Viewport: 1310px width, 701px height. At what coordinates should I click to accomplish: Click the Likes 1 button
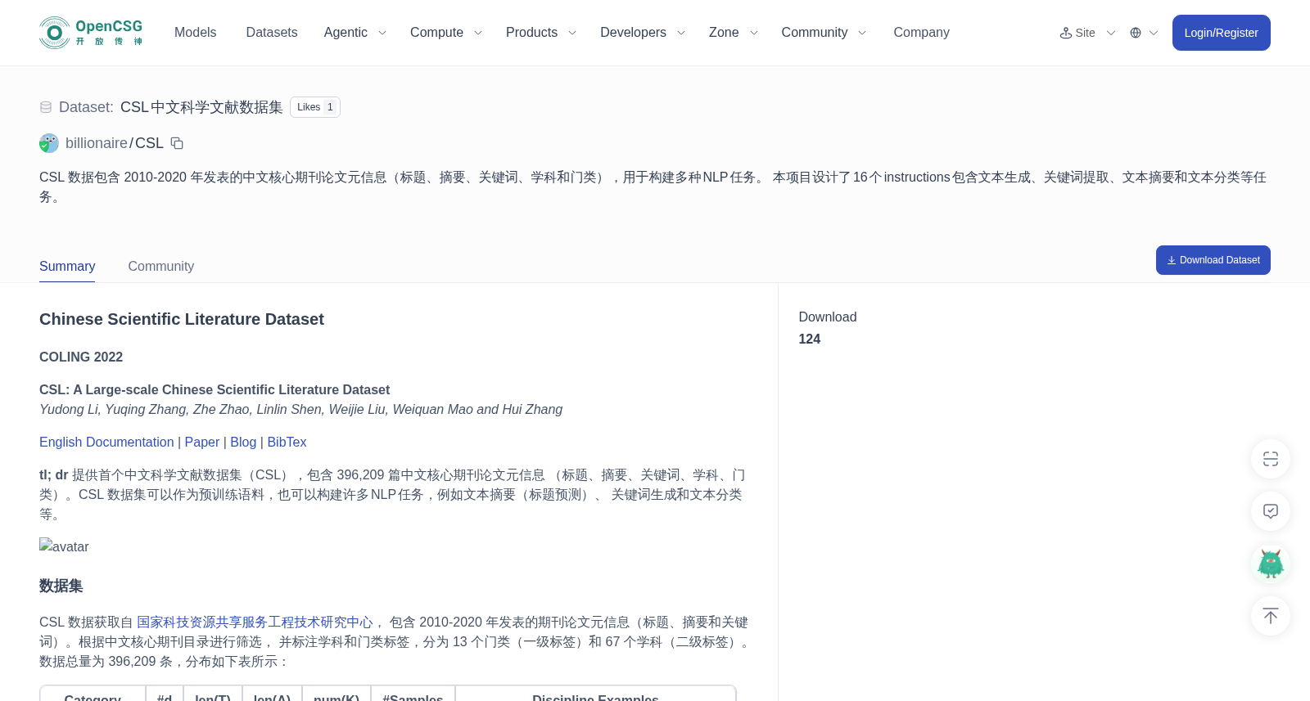[315, 107]
